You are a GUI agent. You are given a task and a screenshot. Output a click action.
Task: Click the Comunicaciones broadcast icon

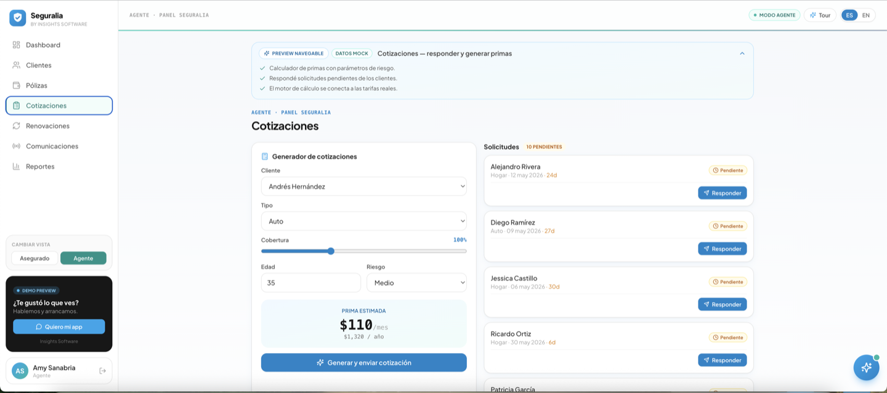point(17,146)
